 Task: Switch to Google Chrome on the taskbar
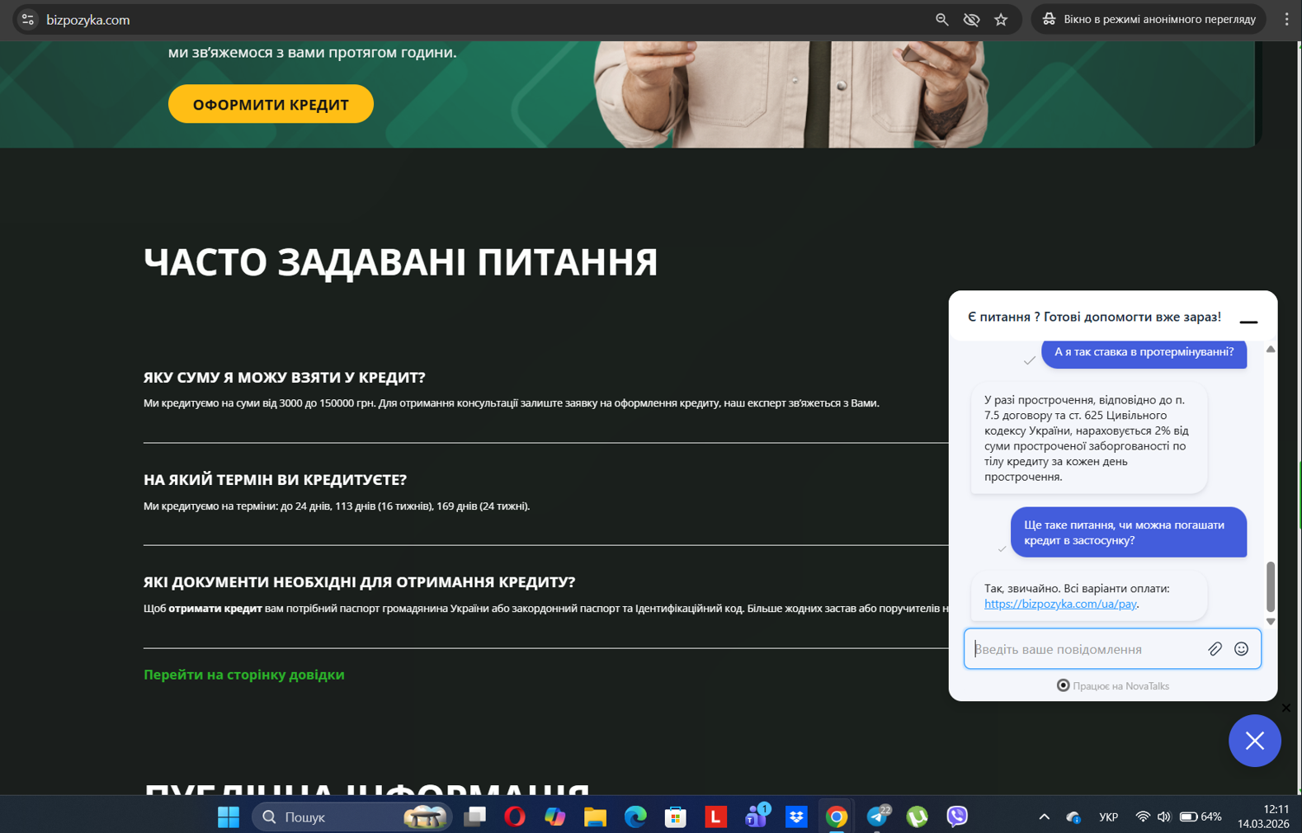(837, 817)
